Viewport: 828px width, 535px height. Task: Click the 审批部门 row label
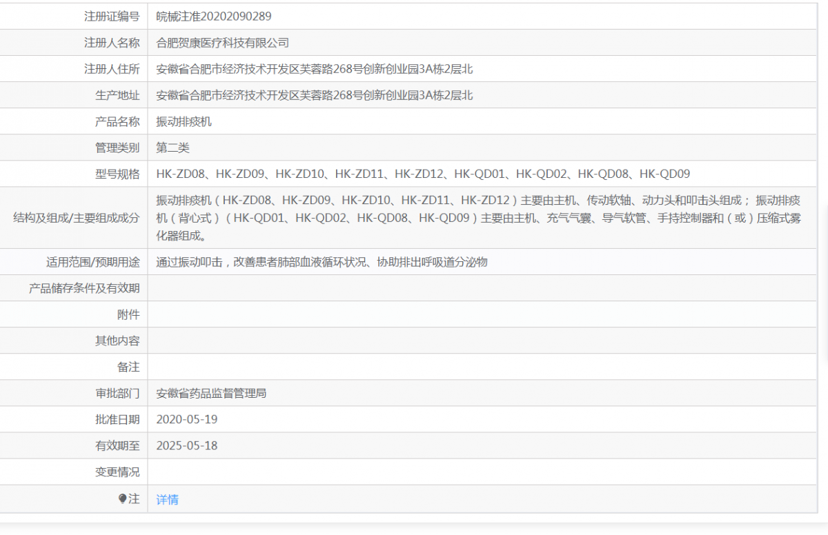pos(117,393)
